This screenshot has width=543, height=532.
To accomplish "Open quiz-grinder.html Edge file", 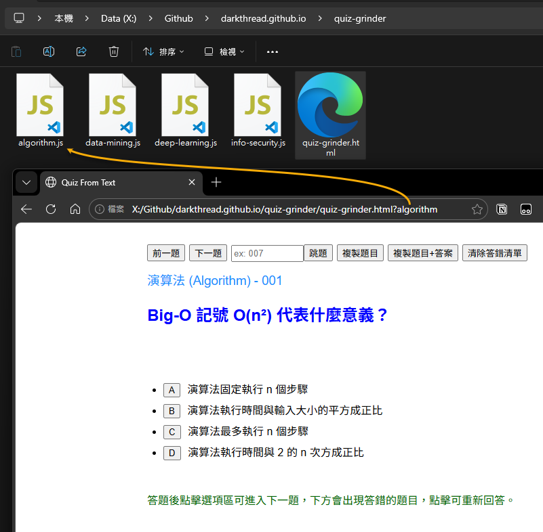I will [330, 107].
